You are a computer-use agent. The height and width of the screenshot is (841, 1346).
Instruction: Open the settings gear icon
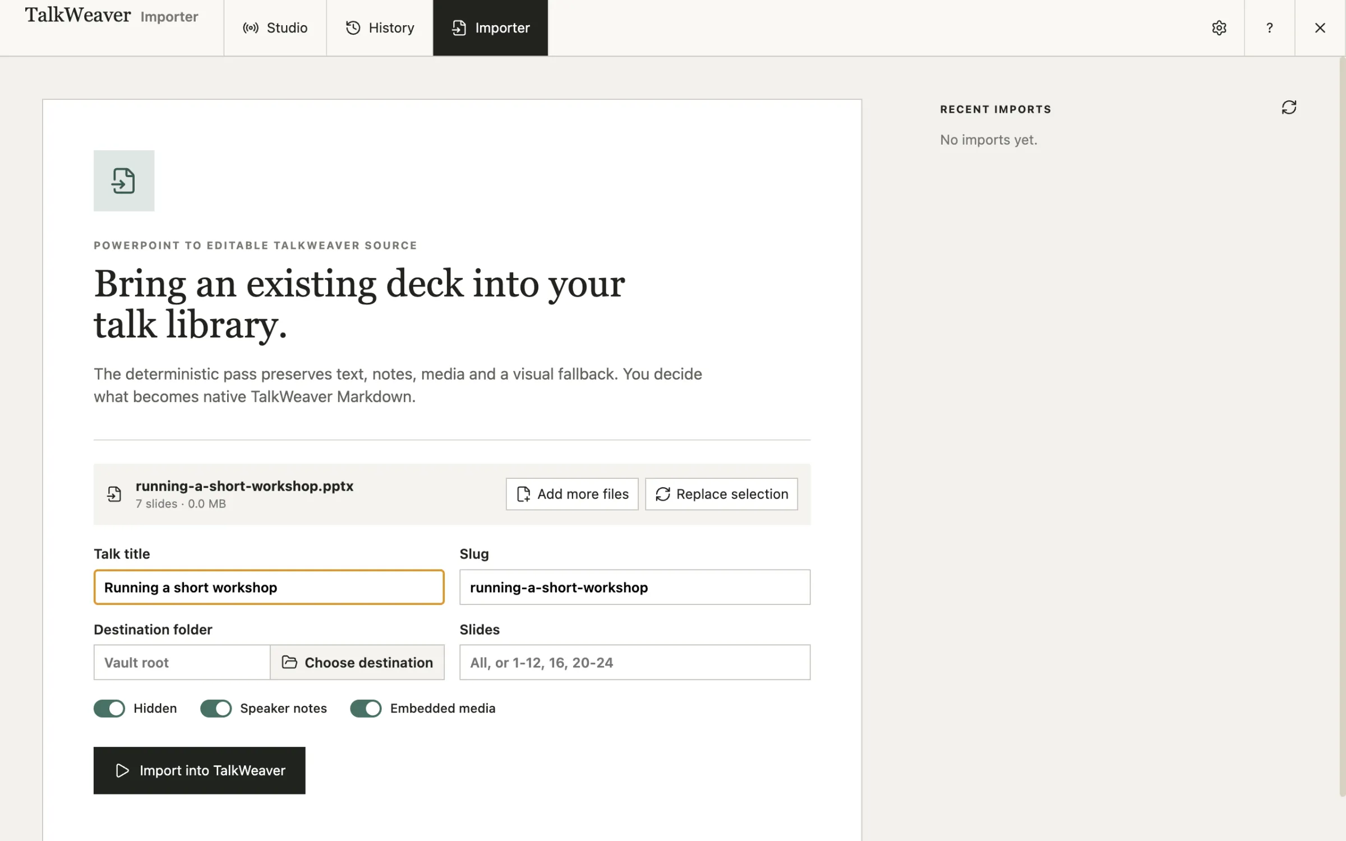[1219, 27]
